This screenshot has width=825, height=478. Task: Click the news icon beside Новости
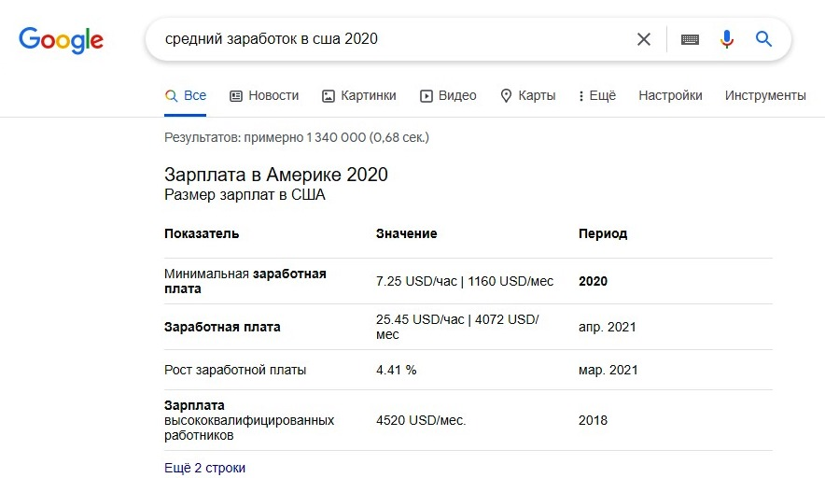[x=236, y=95]
